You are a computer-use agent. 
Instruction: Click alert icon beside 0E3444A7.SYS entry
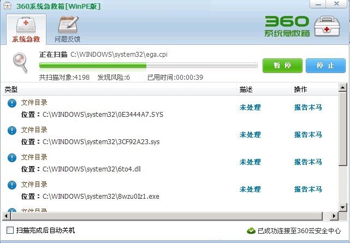(x=12, y=104)
